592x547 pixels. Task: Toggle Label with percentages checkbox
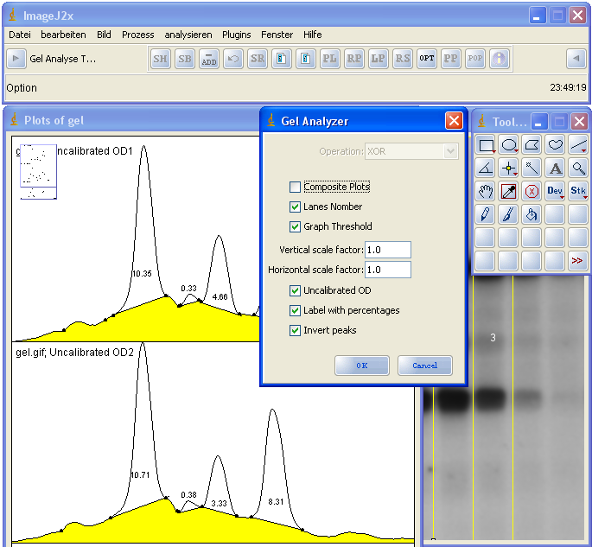(x=295, y=310)
